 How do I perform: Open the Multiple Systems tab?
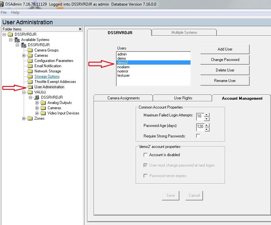[x=184, y=32]
